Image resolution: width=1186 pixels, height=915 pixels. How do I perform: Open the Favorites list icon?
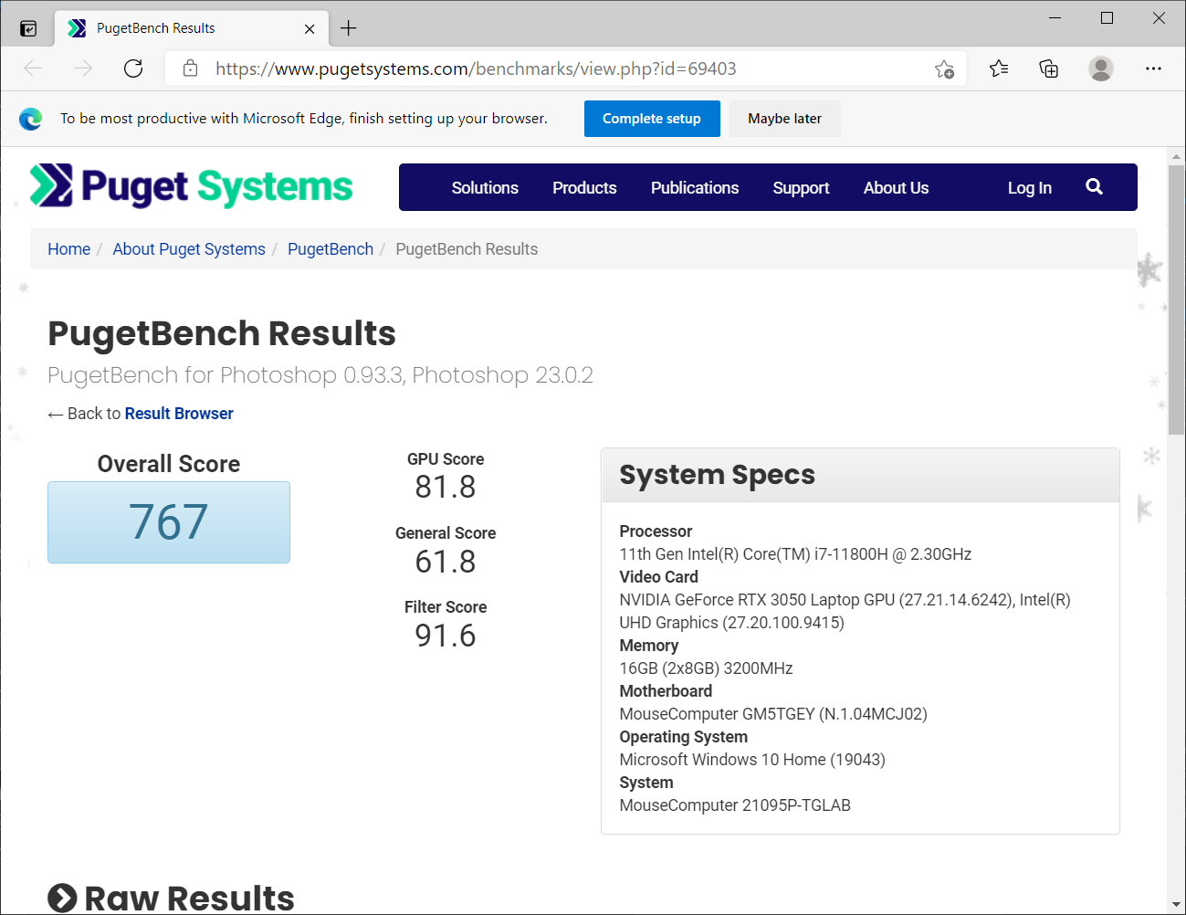click(999, 68)
